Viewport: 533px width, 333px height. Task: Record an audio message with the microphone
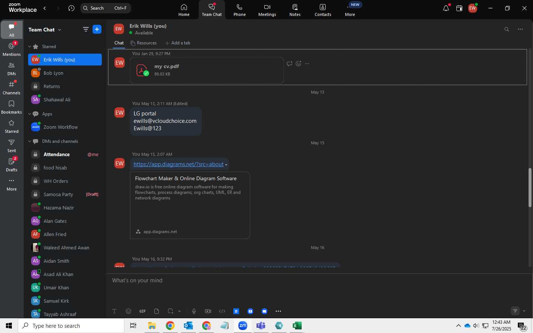(x=194, y=311)
